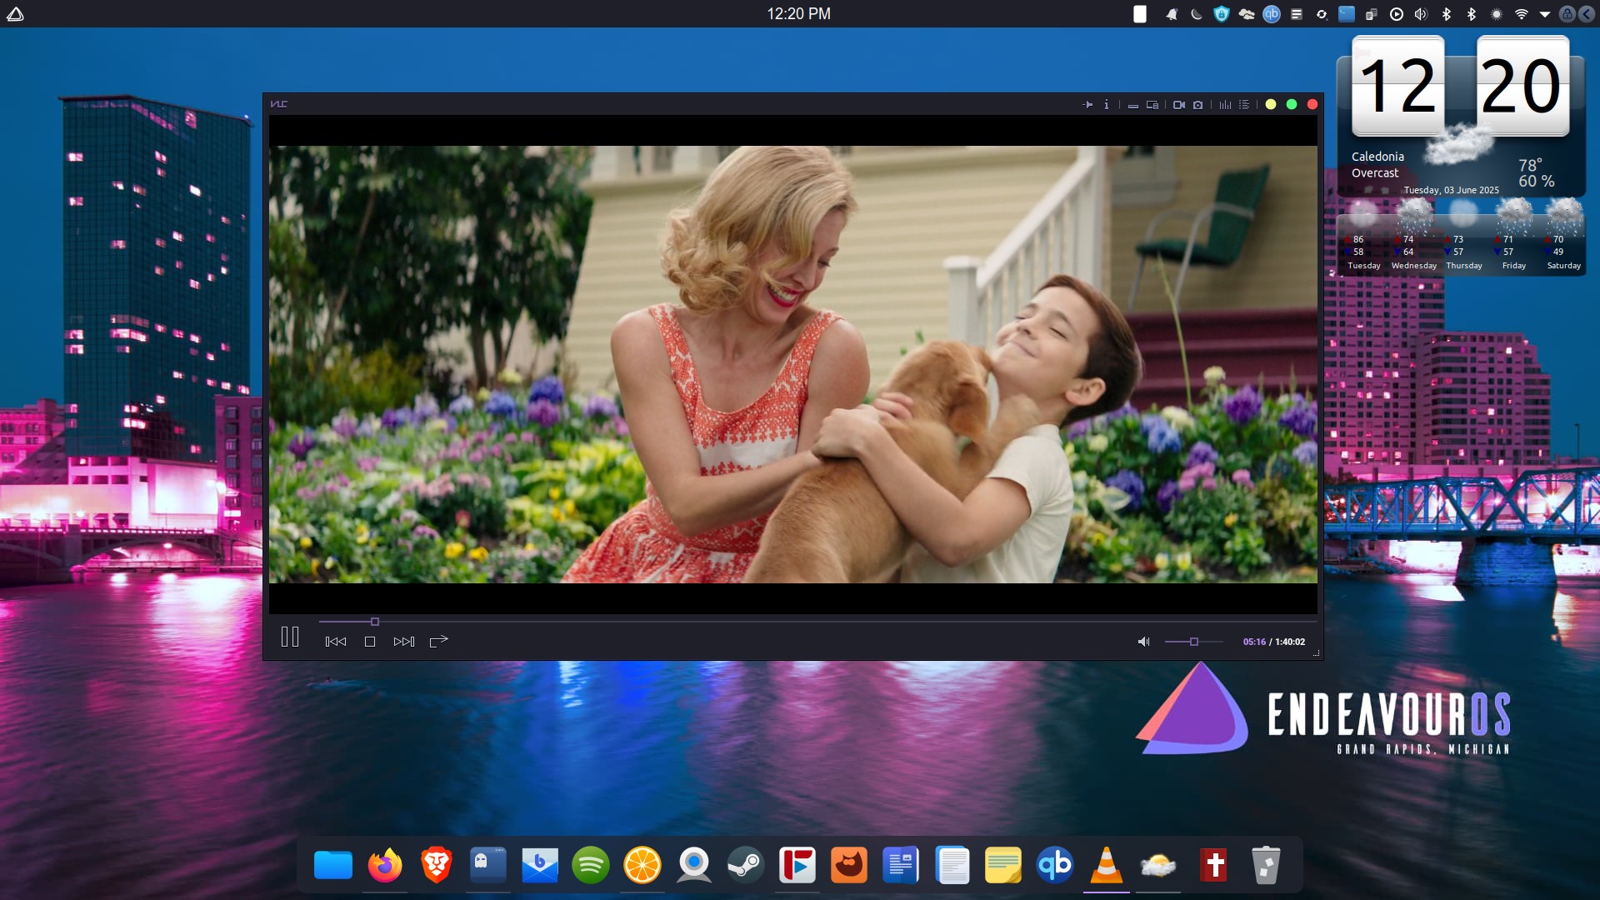Toggle the 05:16 elapsed time display
Screen dimensions: 1600x900
click(x=1254, y=642)
